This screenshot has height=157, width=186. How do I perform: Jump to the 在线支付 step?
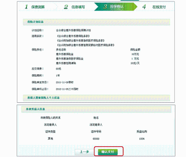[159, 7]
